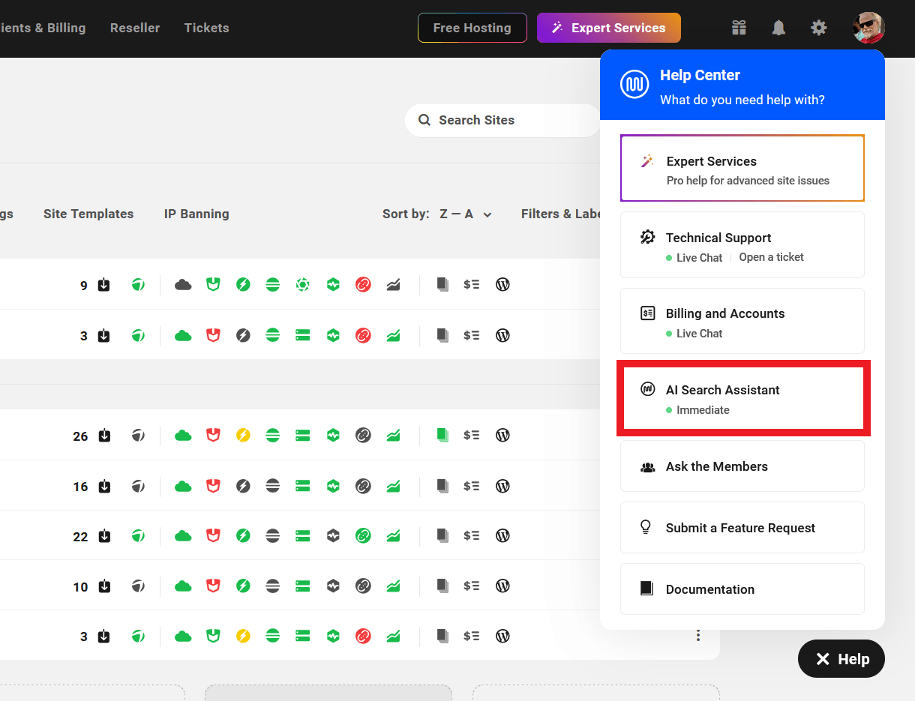Open the green uptime monitor icon in row 16
This screenshot has height=701, width=915.
(333, 486)
